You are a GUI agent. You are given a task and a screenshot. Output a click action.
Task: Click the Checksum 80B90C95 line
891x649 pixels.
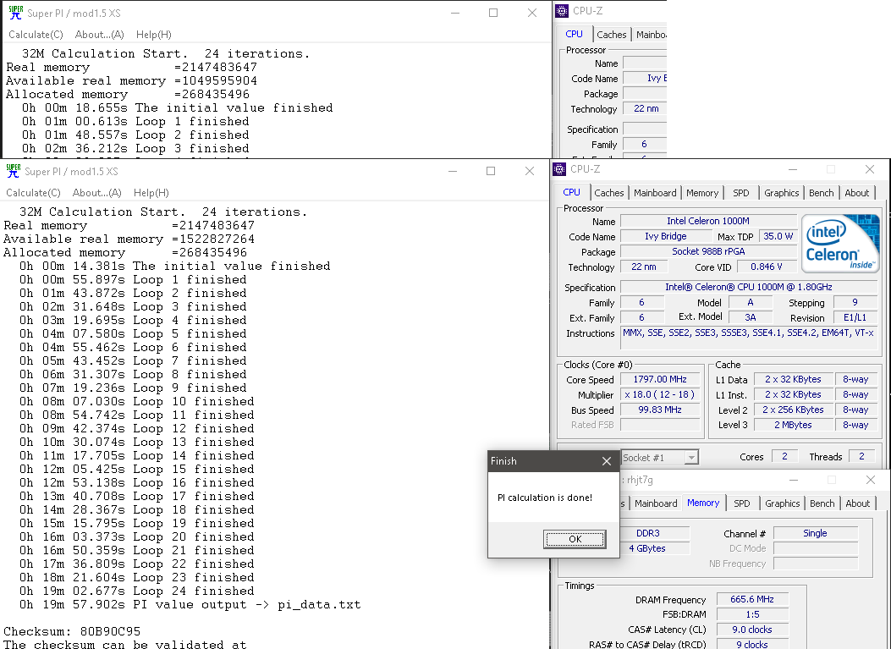click(72, 631)
